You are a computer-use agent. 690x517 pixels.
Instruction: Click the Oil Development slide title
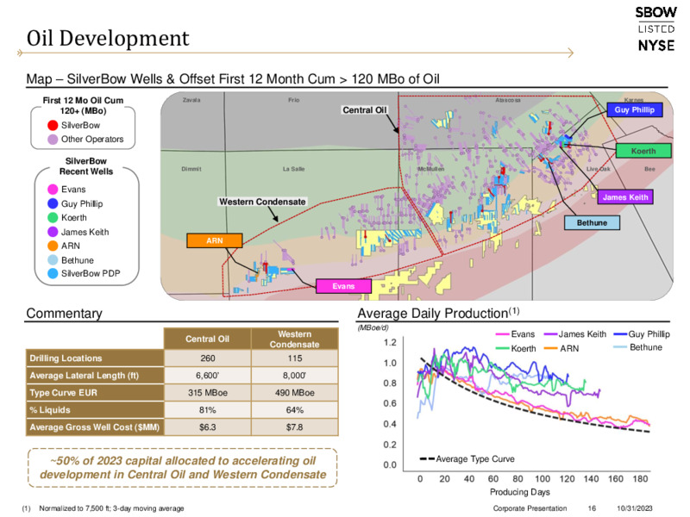[108, 38]
